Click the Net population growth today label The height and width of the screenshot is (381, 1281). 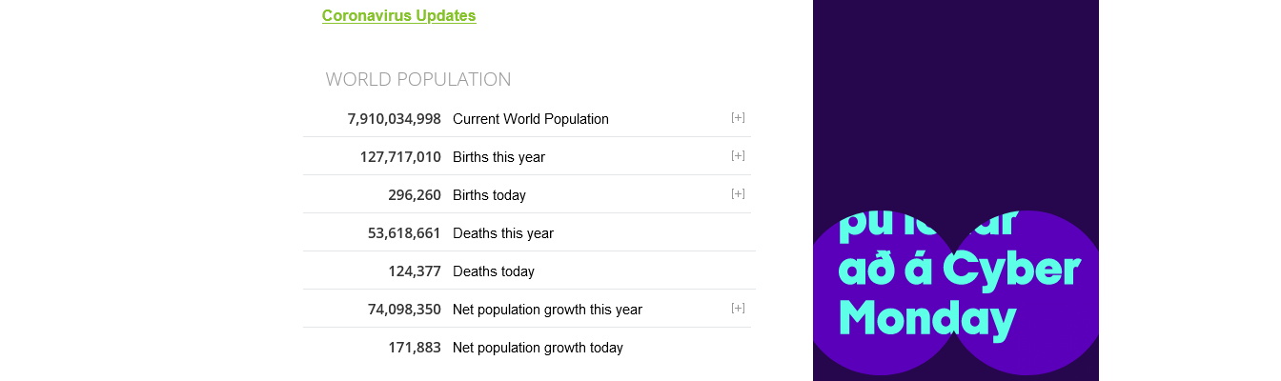pos(538,348)
